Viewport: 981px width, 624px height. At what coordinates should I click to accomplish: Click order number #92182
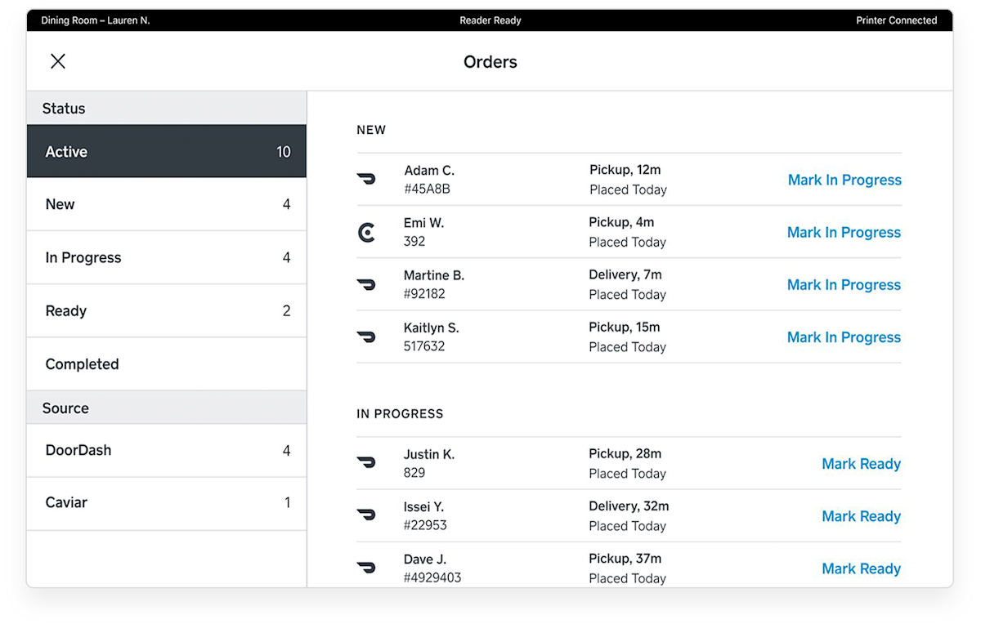point(425,294)
